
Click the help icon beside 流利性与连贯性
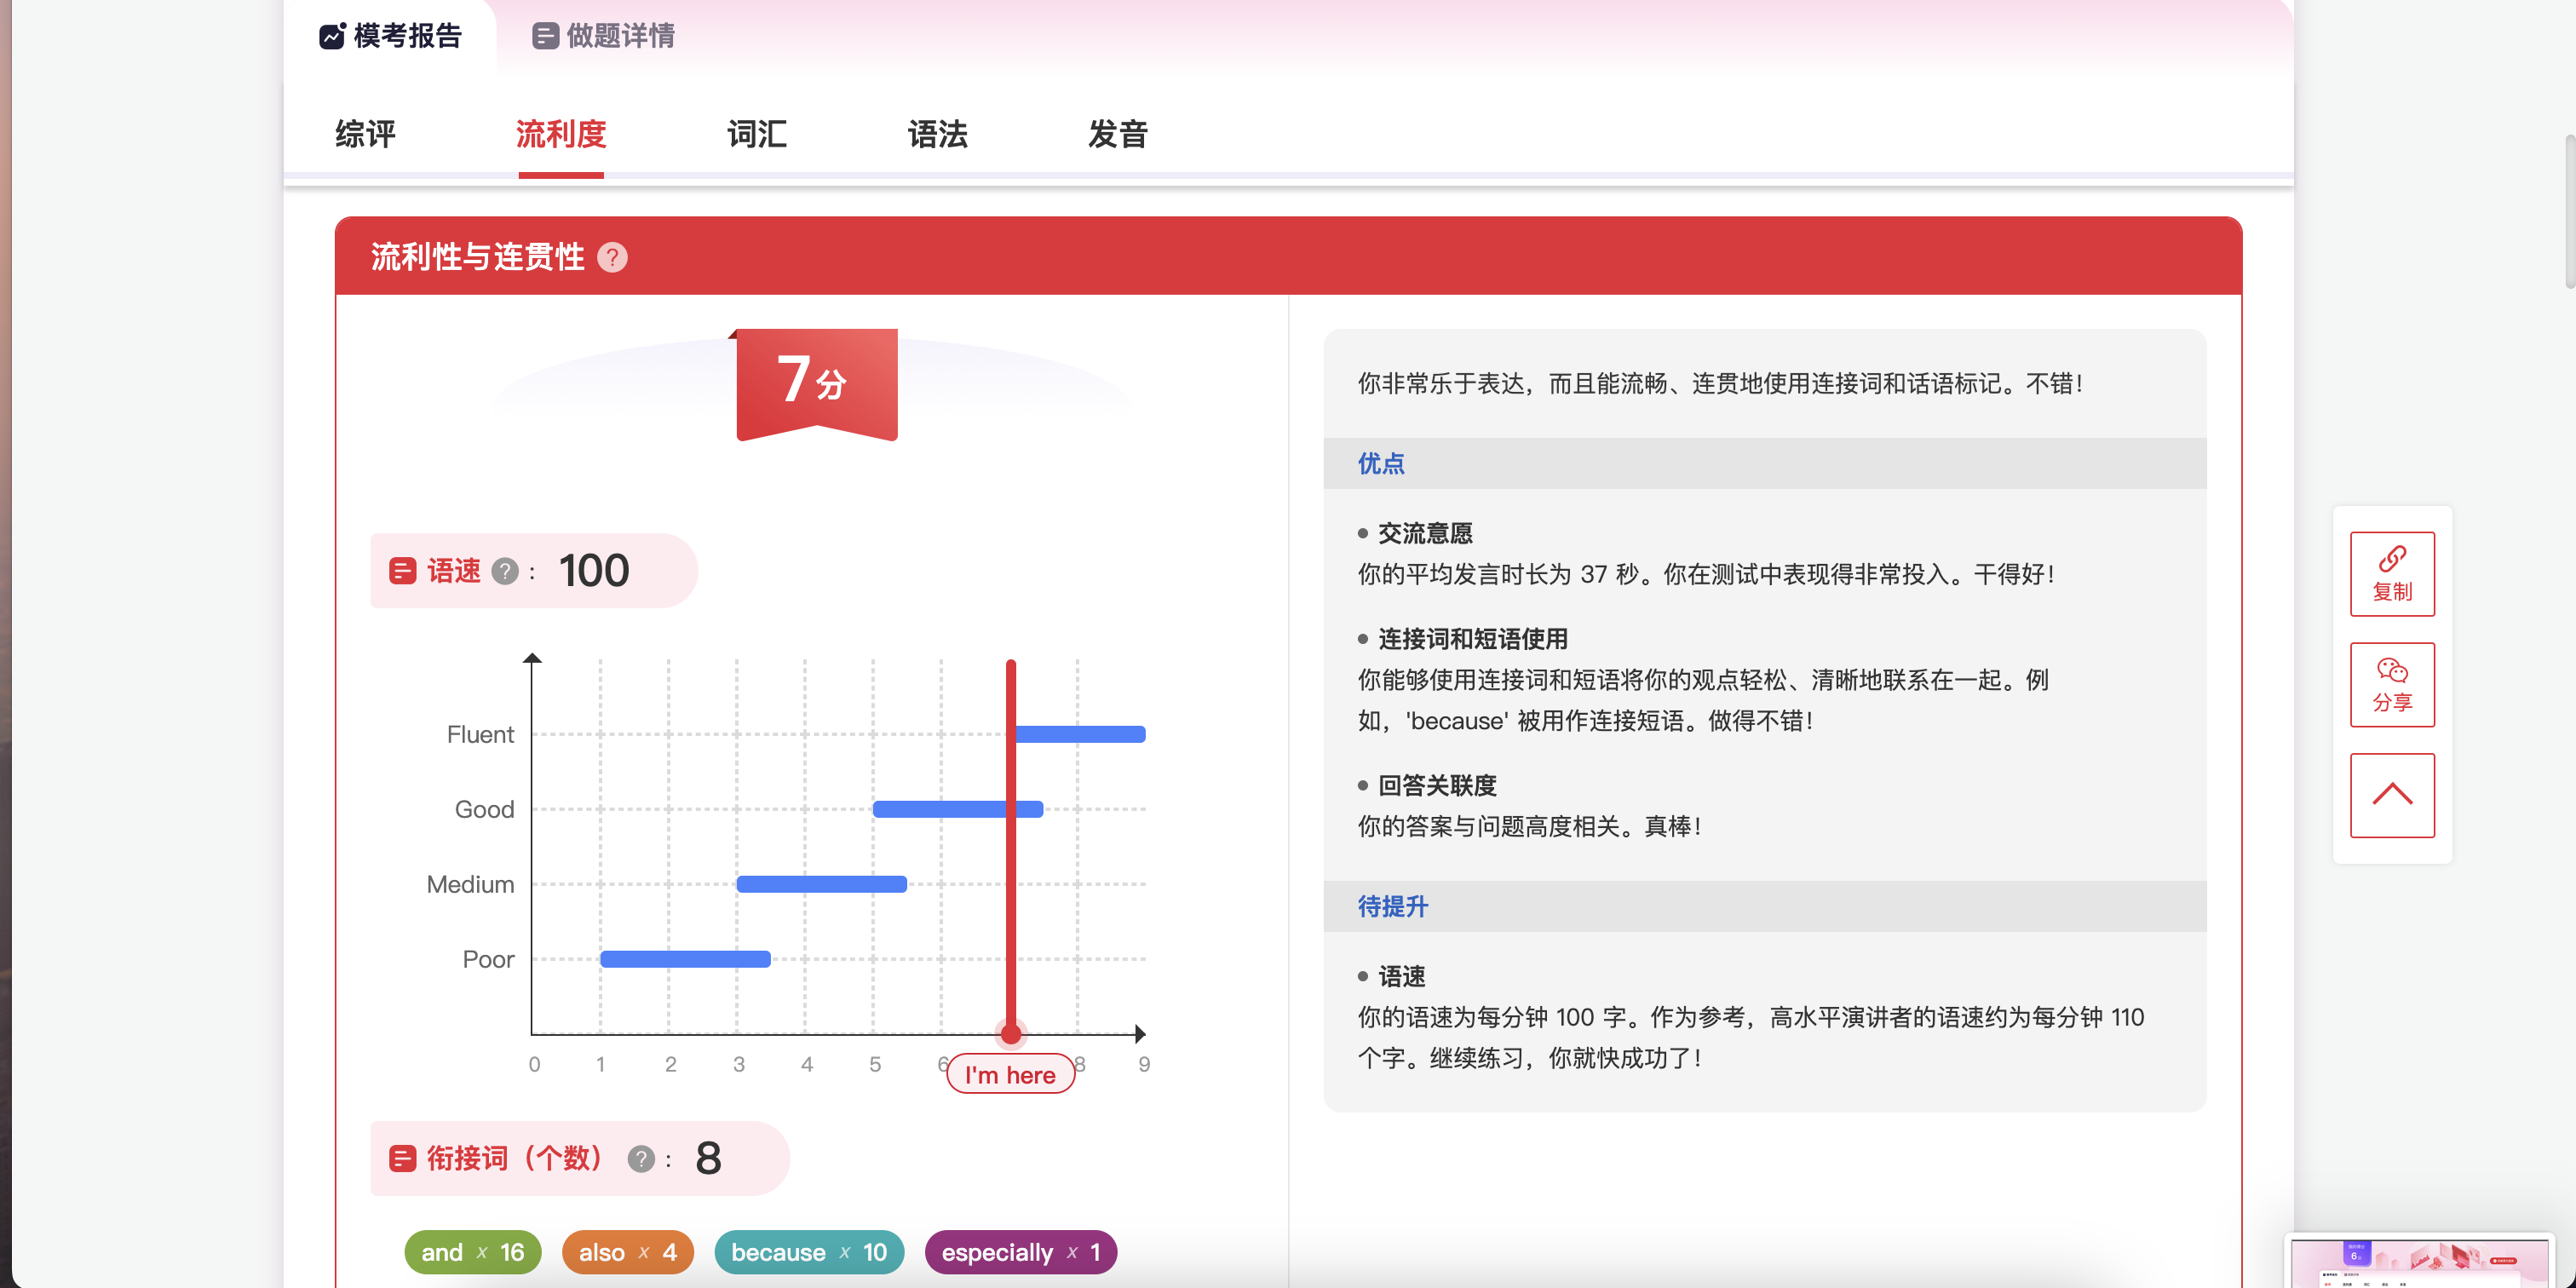pos(612,258)
